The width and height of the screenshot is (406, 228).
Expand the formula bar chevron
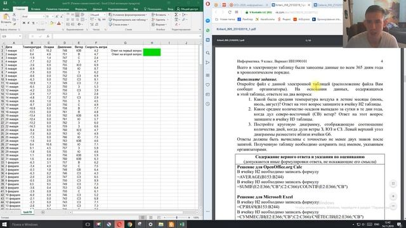[x=200, y=37]
